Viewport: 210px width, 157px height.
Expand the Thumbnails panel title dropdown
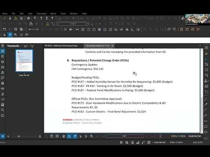21,46
